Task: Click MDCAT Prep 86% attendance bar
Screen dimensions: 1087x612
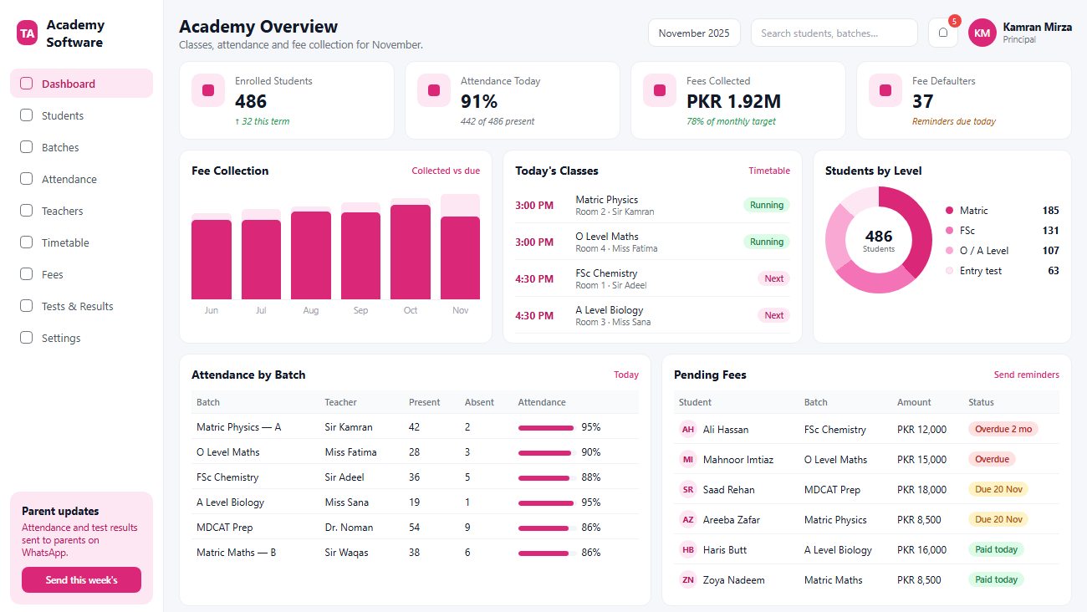Action: (x=546, y=528)
